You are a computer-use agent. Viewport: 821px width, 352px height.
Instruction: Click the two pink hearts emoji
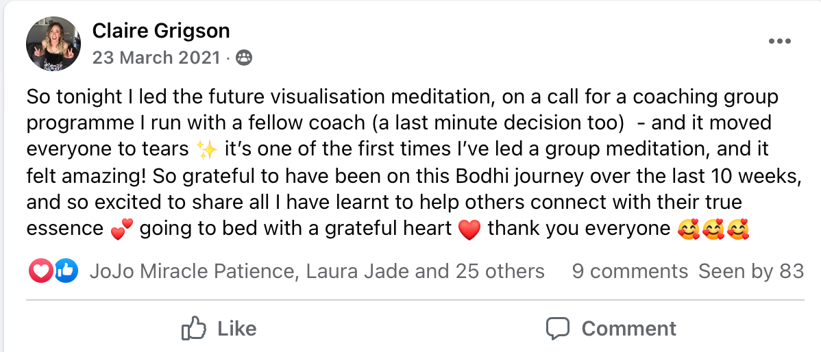(x=120, y=230)
